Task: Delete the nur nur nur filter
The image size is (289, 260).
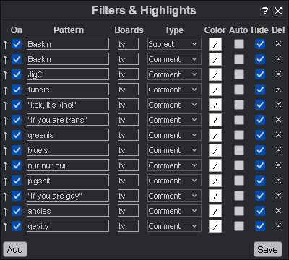Action: [x=278, y=165]
